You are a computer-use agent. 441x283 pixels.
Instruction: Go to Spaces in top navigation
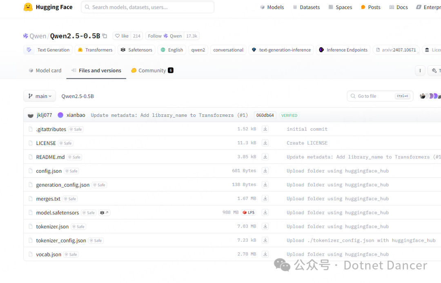click(x=340, y=7)
